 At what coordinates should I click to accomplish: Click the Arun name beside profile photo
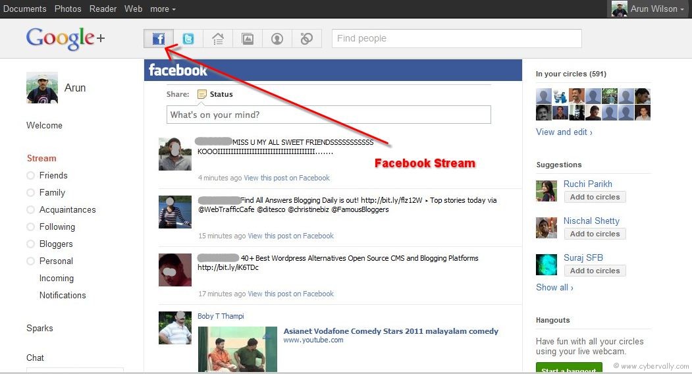pos(75,88)
